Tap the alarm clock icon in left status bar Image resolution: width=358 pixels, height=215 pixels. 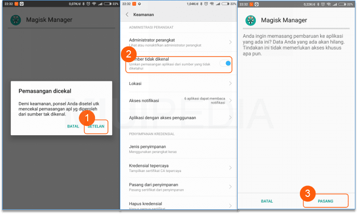(x=88, y=4)
